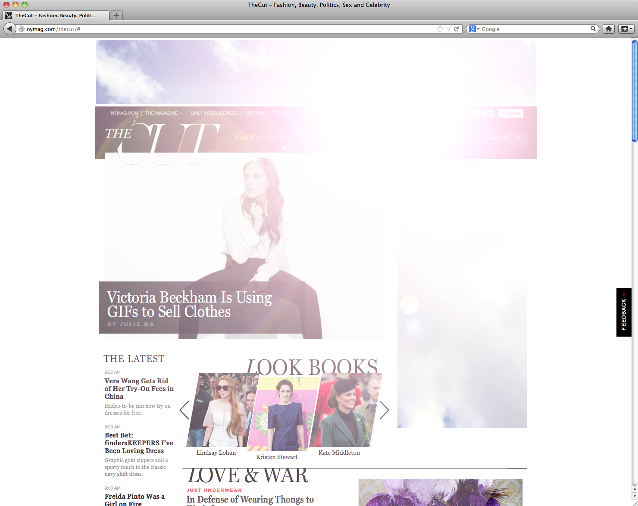The width and height of the screenshot is (638, 506).
Task: Click the 9:22 AM timestamp
Action: (113, 372)
